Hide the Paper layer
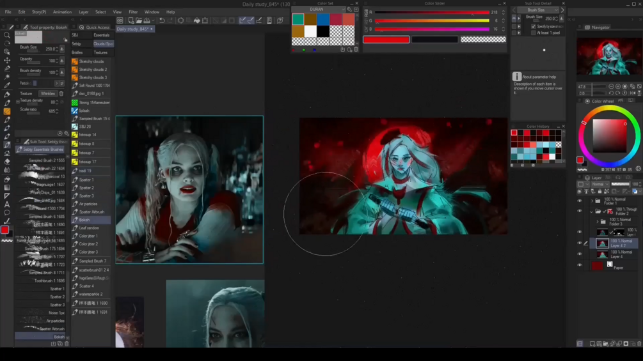This screenshot has width=643, height=361. click(x=580, y=265)
